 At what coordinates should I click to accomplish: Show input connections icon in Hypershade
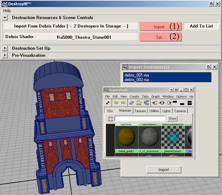154,103
